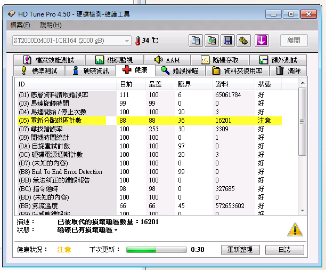Click the status text 磁碟已有損壞磁區
Image resolution: width=326 pixels, height=270 pixels.
coord(87,230)
